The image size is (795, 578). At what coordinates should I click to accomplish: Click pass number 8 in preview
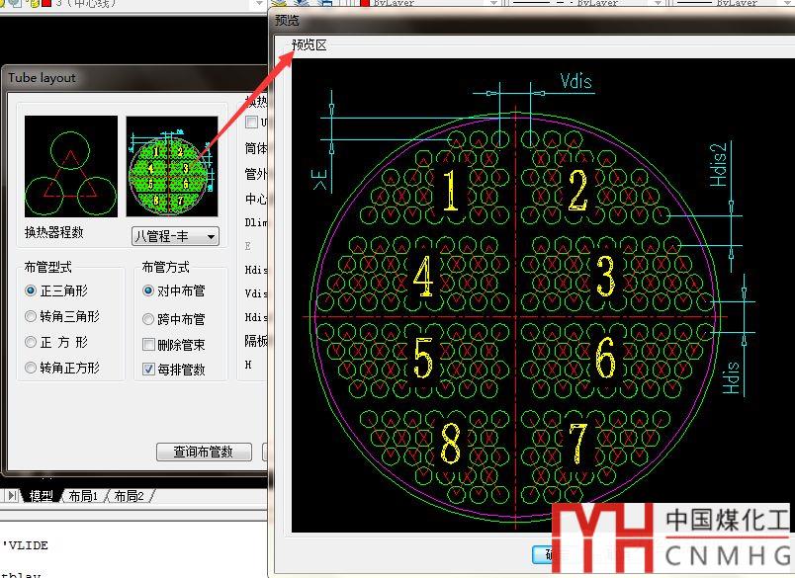tap(450, 444)
